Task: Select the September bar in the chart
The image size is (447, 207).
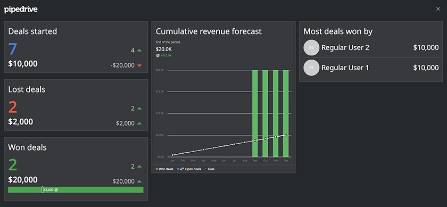Action: pyautogui.click(x=255, y=113)
